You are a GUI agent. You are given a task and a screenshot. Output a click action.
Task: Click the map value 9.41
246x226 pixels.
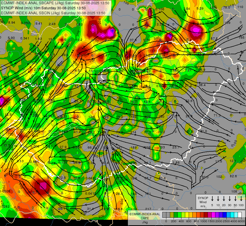39,24
